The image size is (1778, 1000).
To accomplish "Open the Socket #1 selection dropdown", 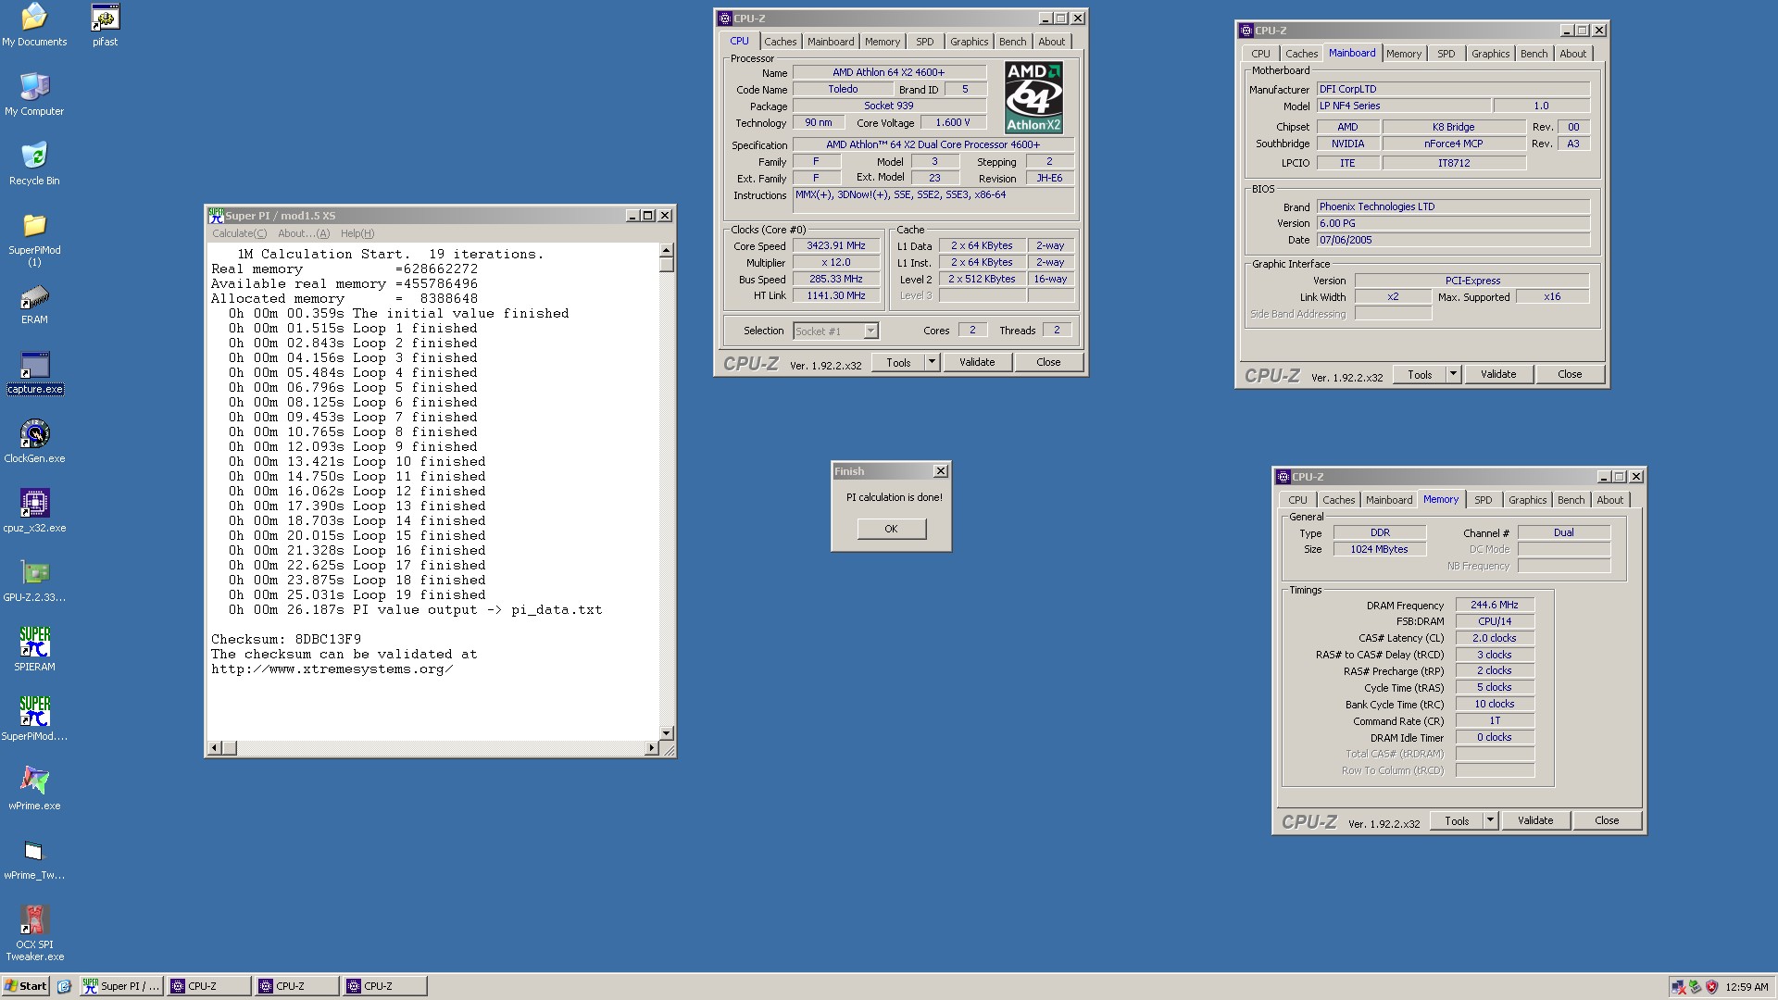I will click(x=870, y=331).
